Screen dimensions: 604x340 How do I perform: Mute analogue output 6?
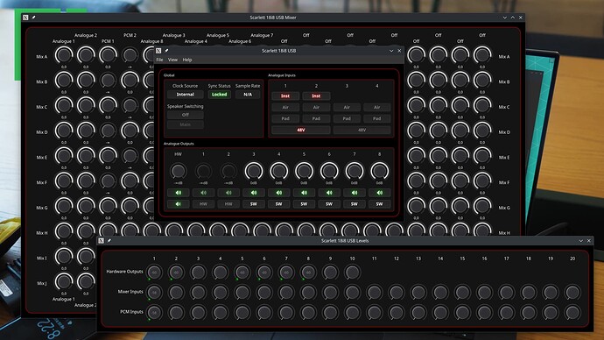(329, 193)
